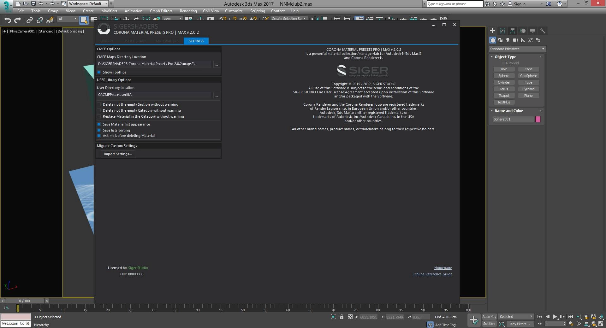This screenshot has width=606, height=328.
Task: Open the Display command panel tab
Action: coord(533,31)
